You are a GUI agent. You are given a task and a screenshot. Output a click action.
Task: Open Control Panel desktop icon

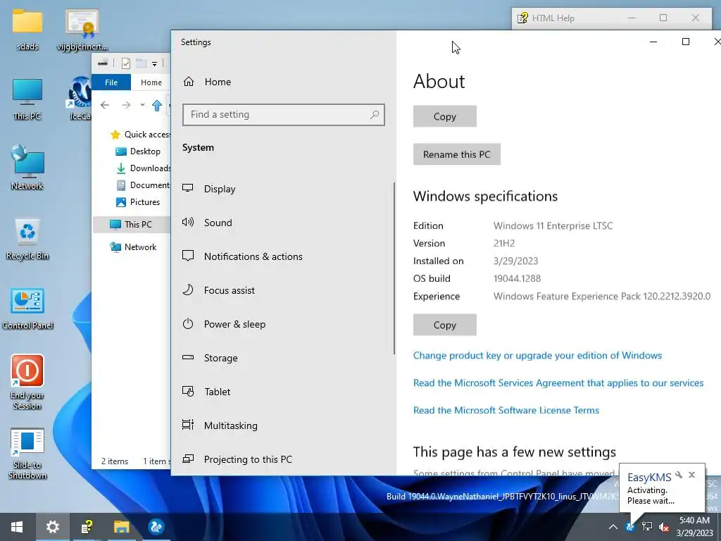[27, 309]
